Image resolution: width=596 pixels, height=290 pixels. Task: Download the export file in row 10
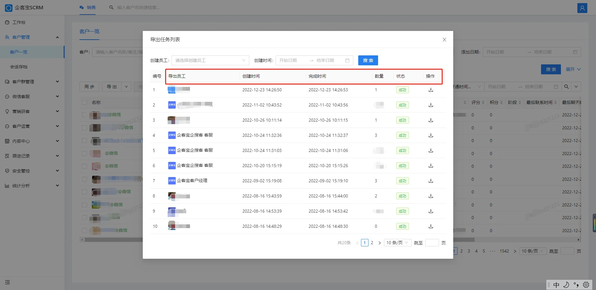pos(431,226)
